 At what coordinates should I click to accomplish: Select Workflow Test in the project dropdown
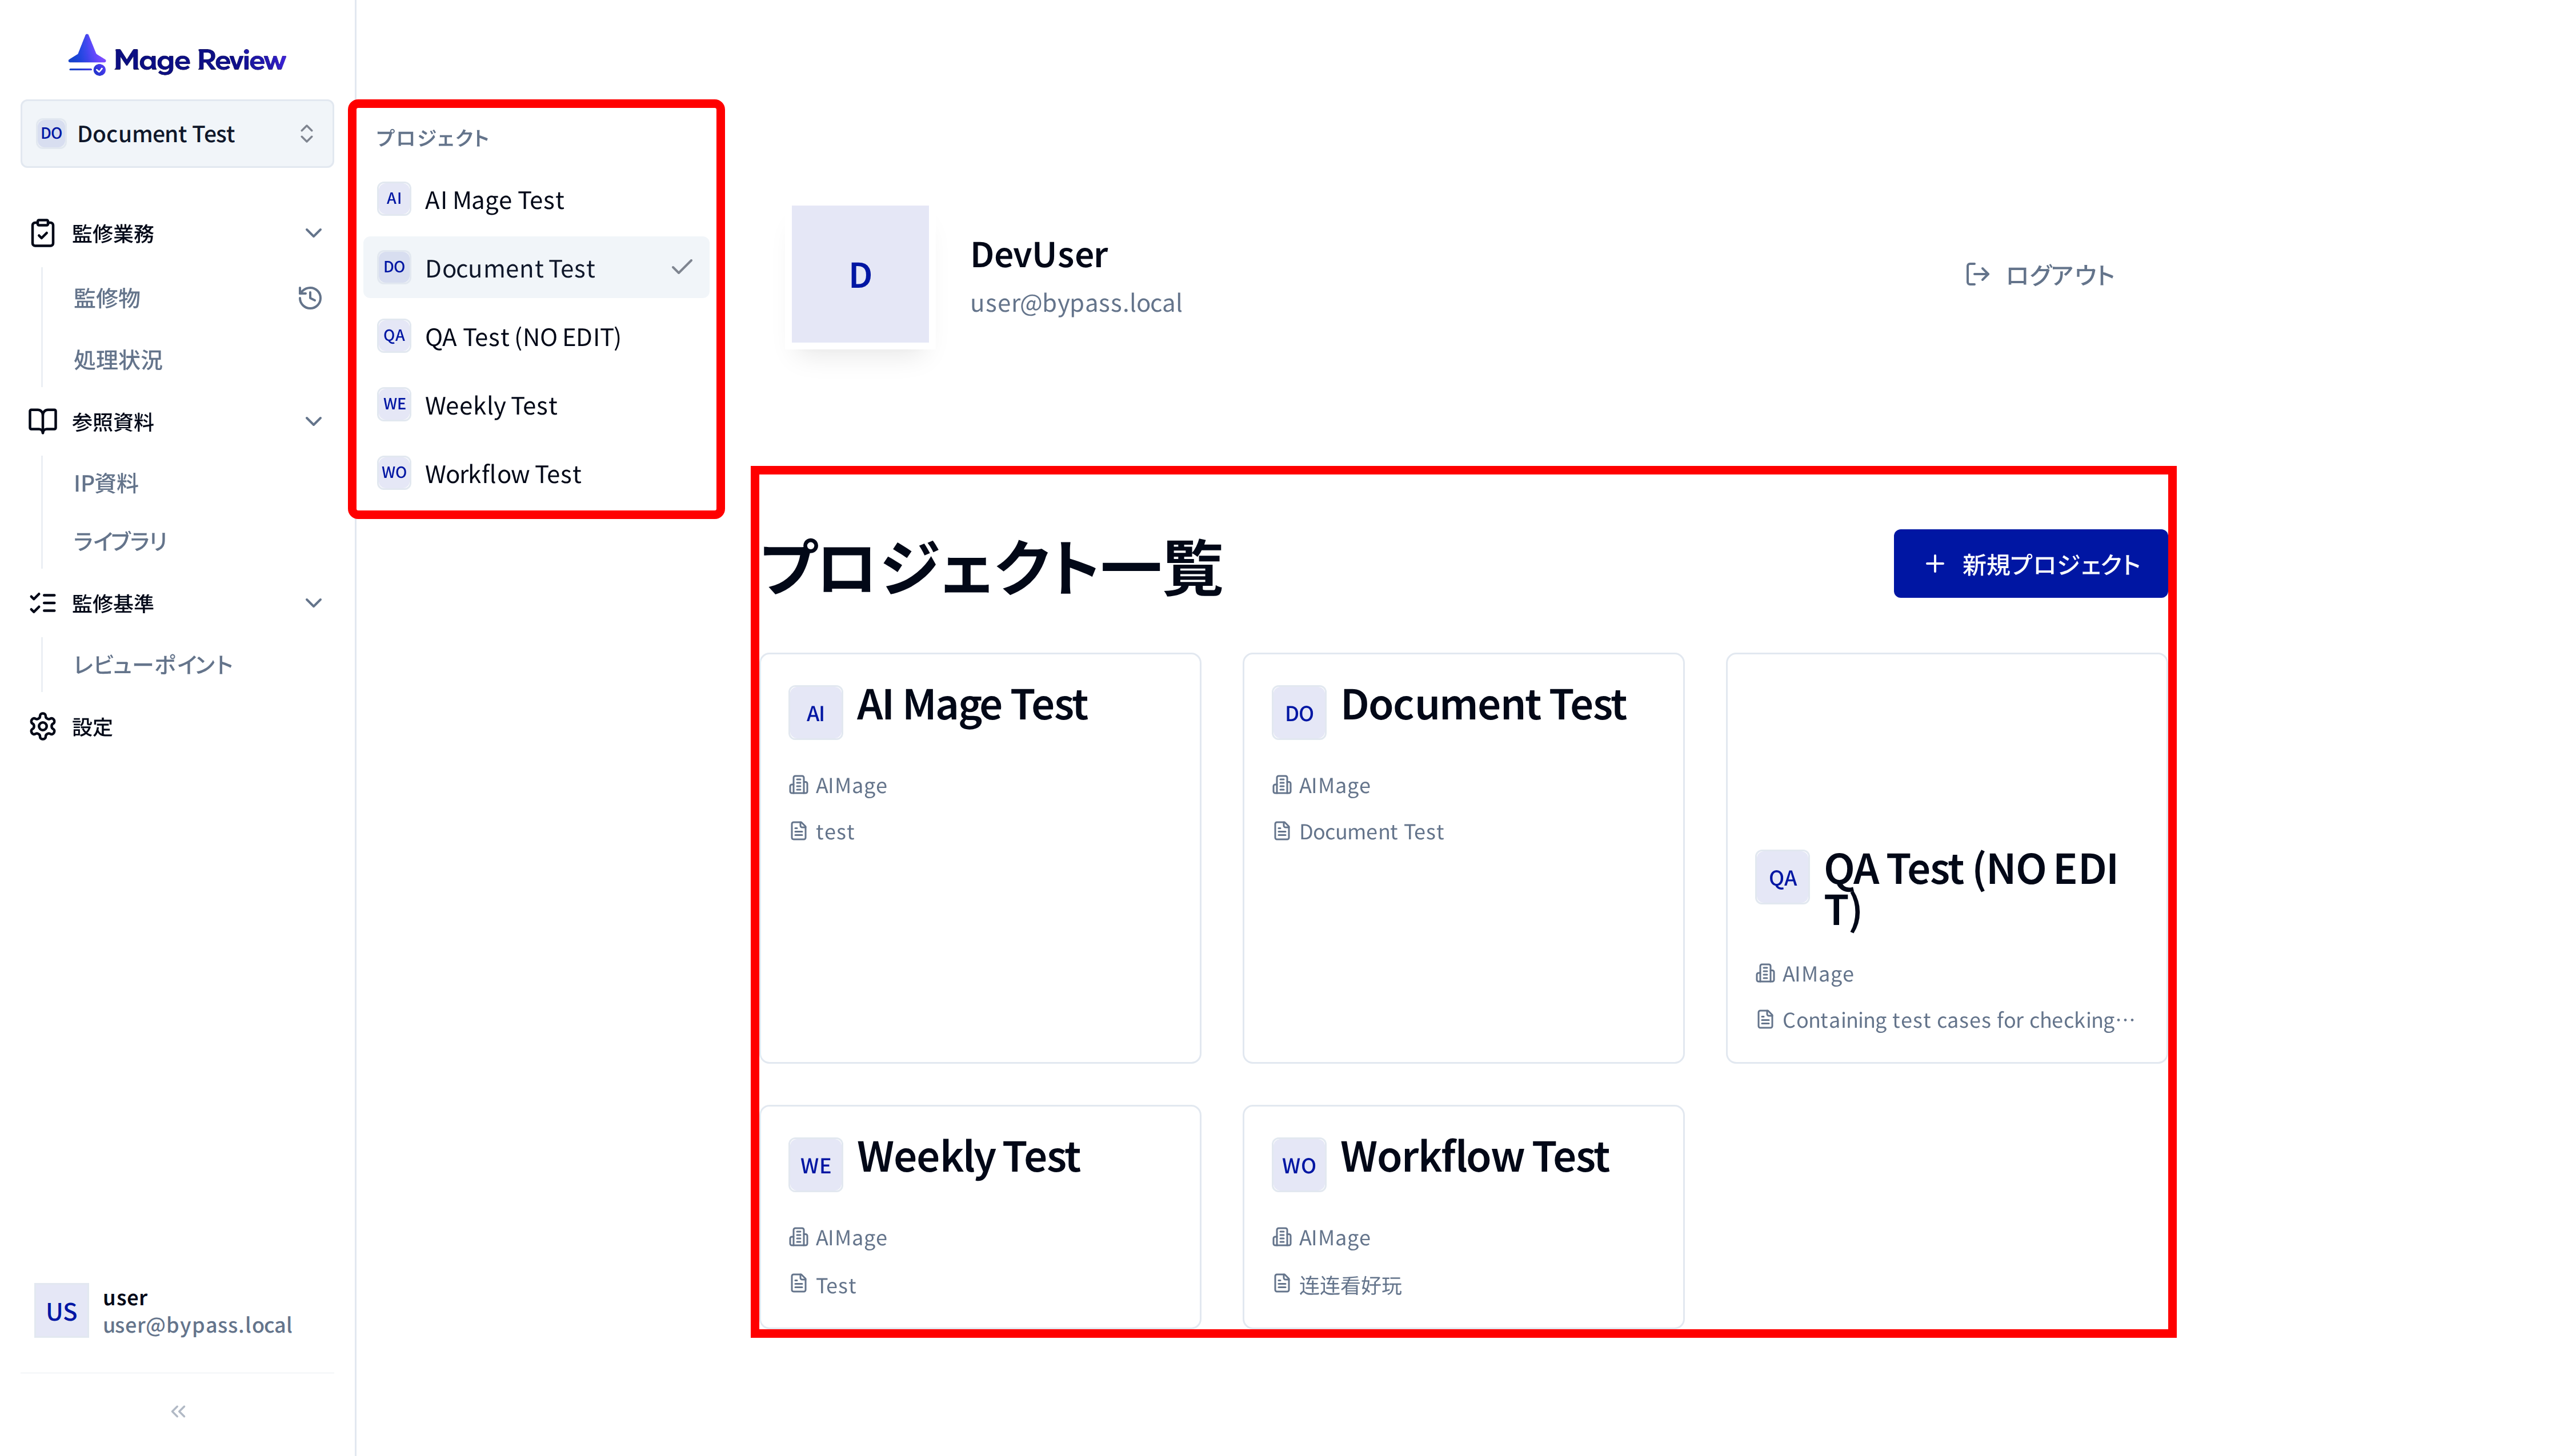point(536,473)
